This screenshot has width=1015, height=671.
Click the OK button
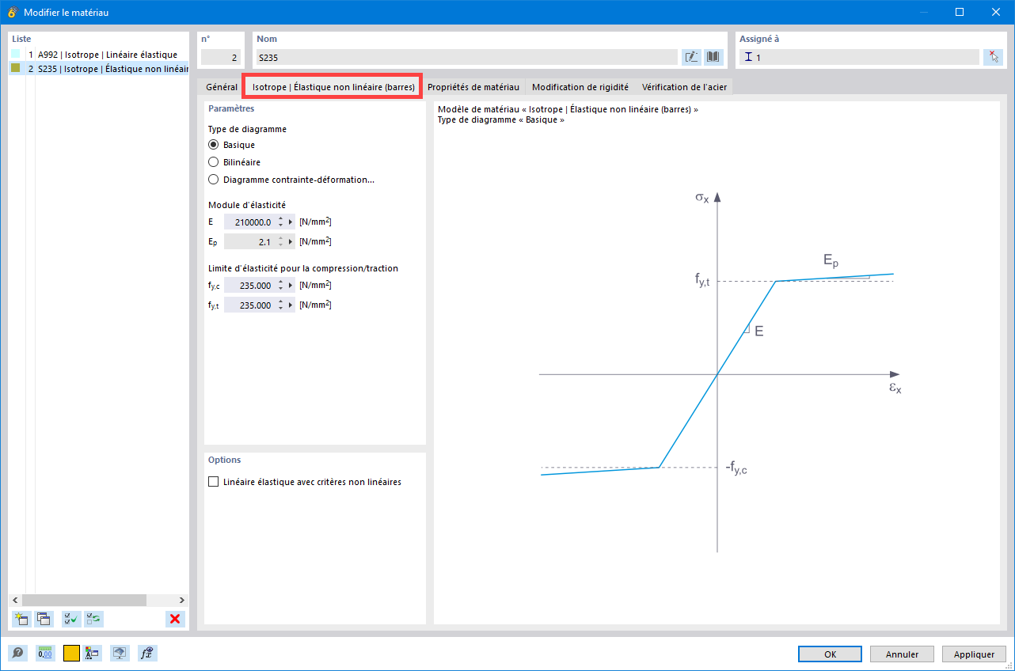tap(830, 654)
